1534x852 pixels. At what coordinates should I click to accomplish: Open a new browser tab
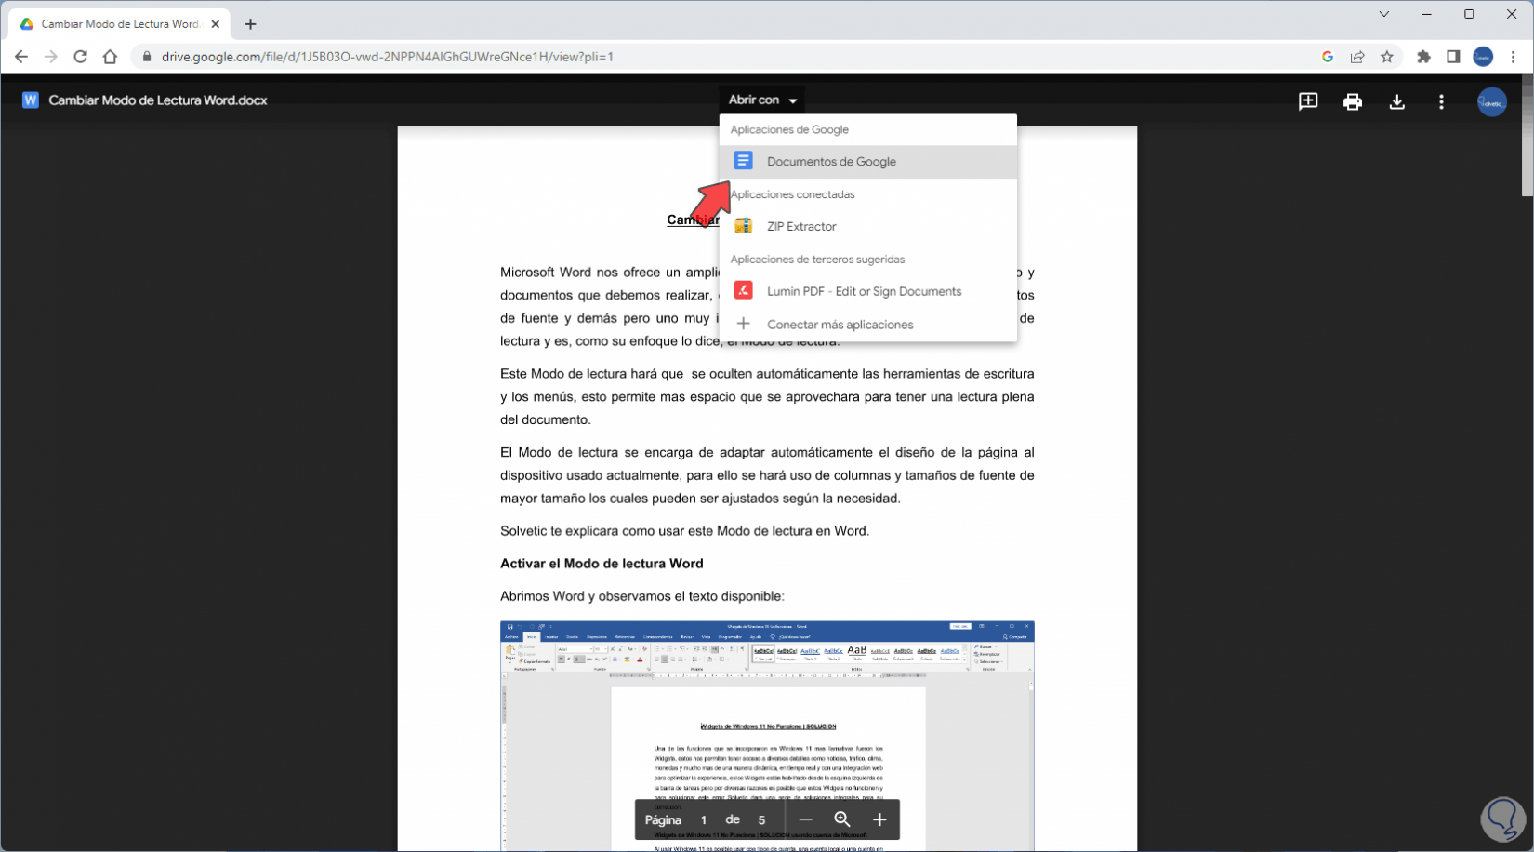pos(250,24)
